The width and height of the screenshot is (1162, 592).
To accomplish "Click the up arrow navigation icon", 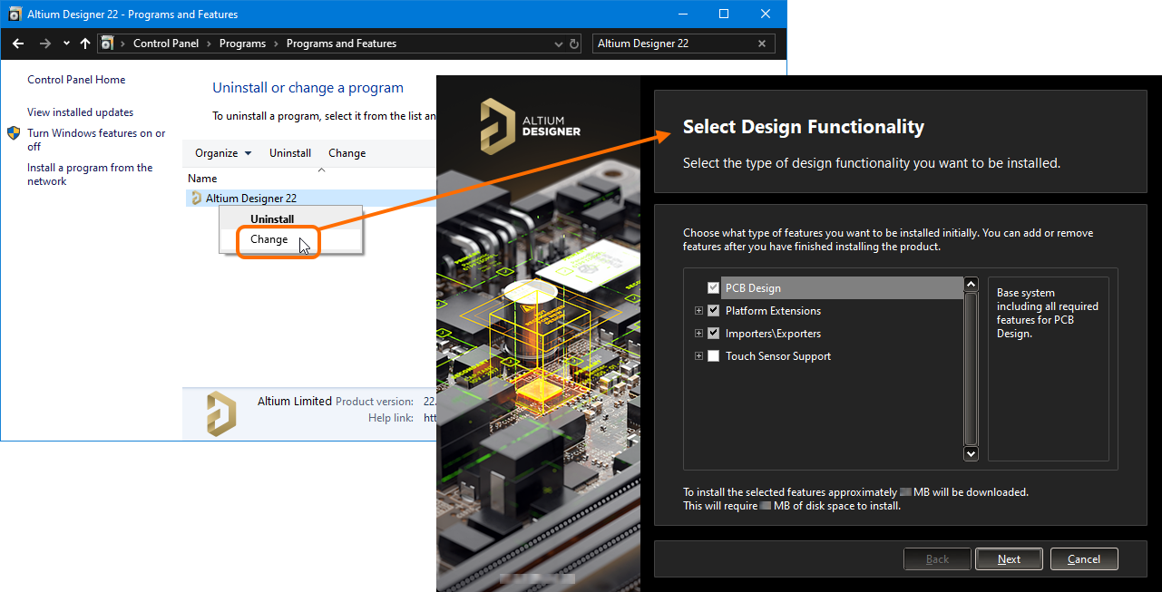I will pos(85,44).
